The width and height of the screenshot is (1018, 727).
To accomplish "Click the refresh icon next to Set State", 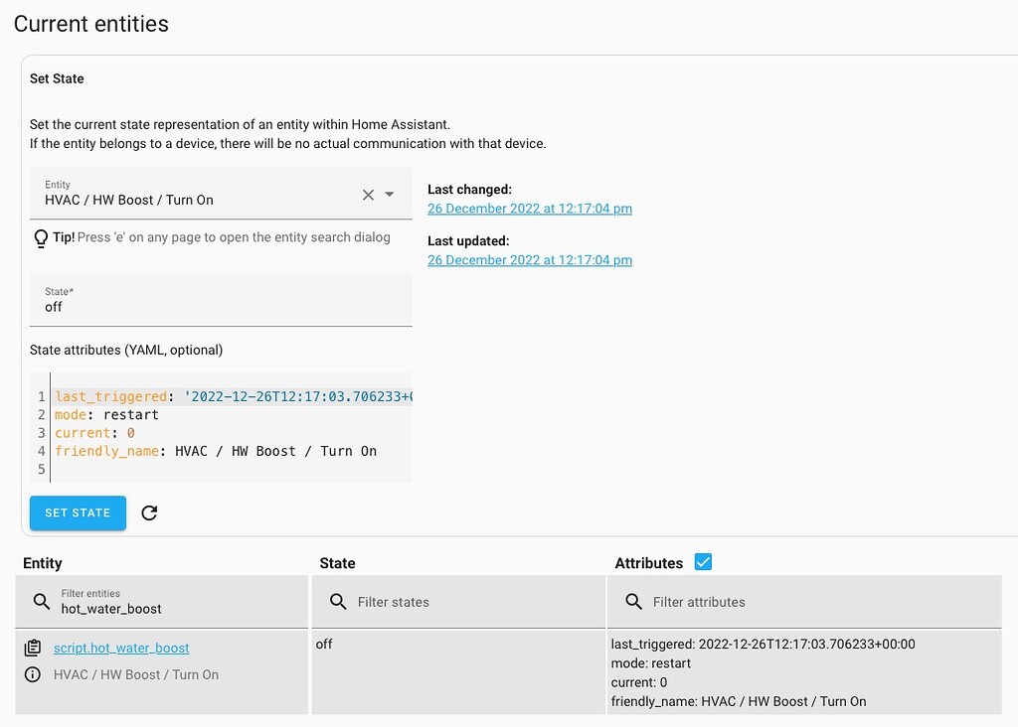I will pyautogui.click(x=147, y=512).
